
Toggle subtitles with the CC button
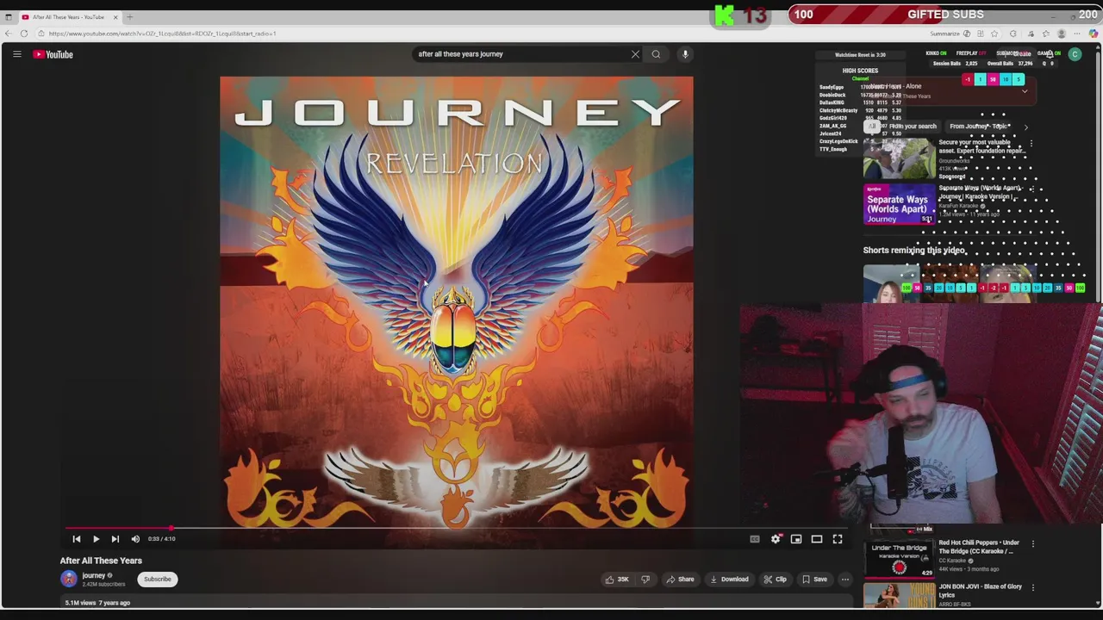point(755,539)
